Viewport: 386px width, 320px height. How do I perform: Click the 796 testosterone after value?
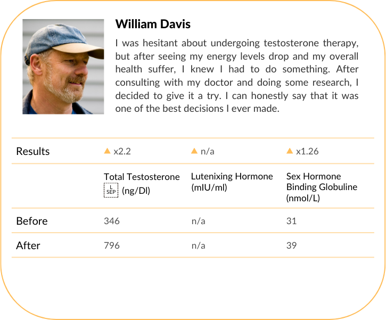(x=112, y=245)
